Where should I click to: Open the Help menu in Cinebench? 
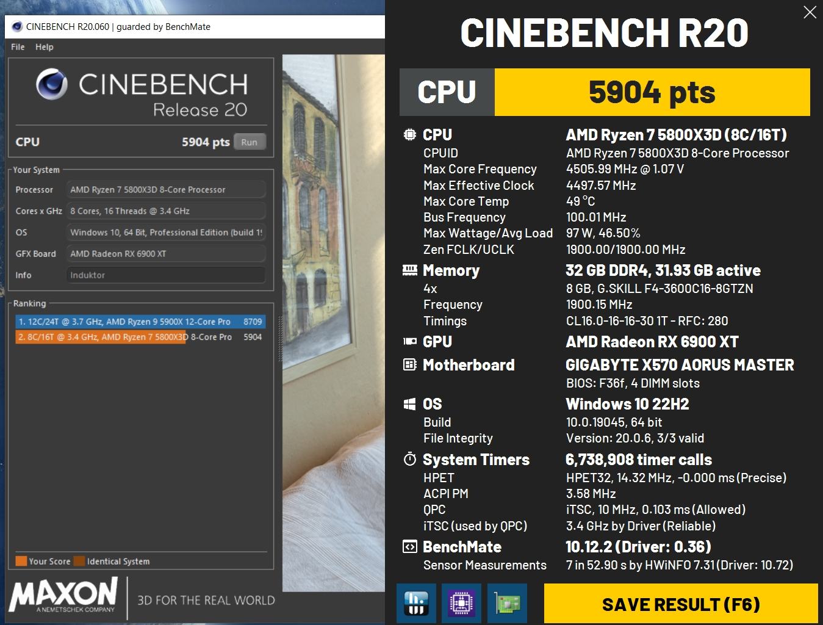click(x=44, y=47)
